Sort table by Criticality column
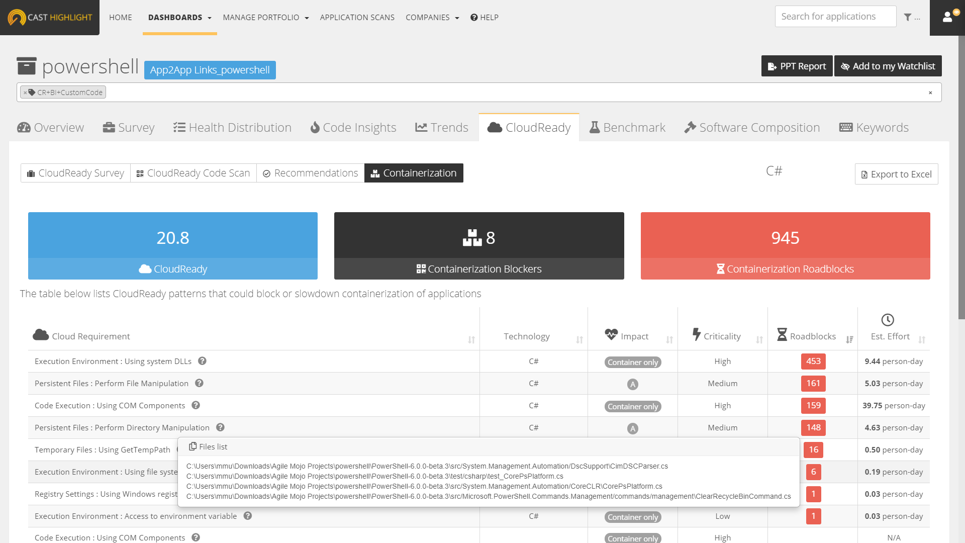 pos(759,339)
